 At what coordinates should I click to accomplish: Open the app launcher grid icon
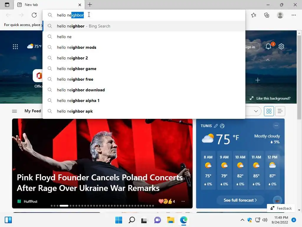(15, 46)
